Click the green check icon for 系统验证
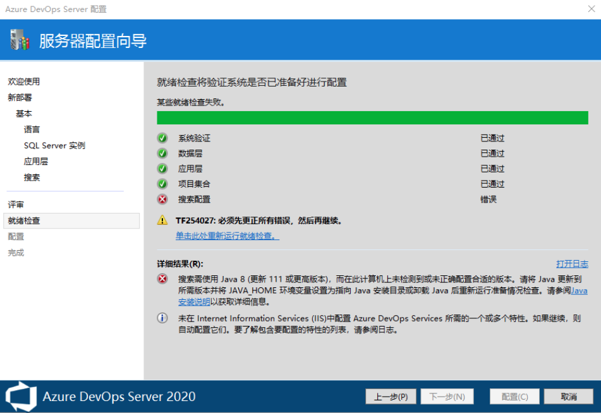 (x=162, y=138)
